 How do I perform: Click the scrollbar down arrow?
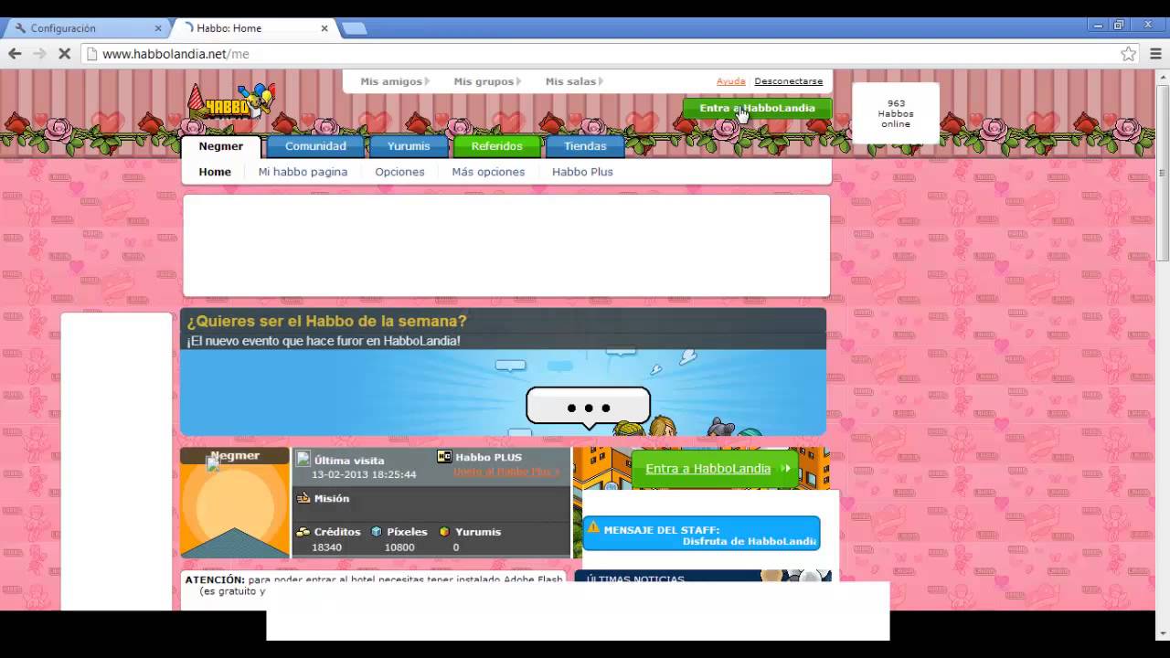1162,631
